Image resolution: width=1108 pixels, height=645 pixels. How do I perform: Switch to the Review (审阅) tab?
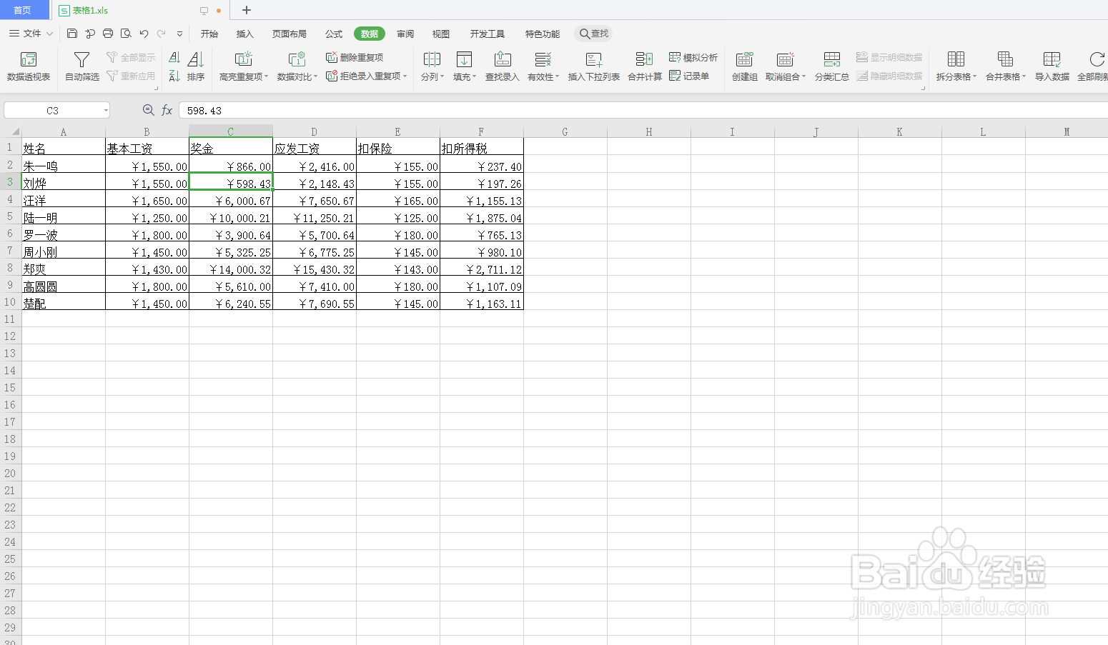click(x=405, y=34)
